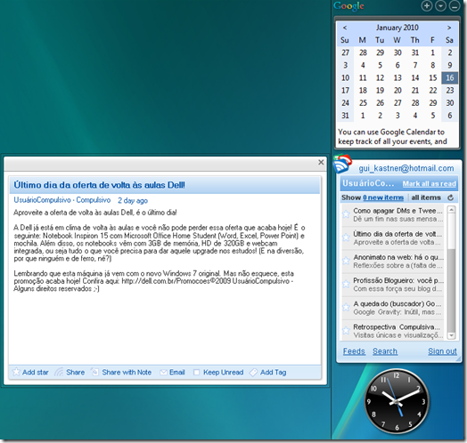Open the Feeds link in reader gadget
This screenshot has width=467, height=443.
coord(354,351)
